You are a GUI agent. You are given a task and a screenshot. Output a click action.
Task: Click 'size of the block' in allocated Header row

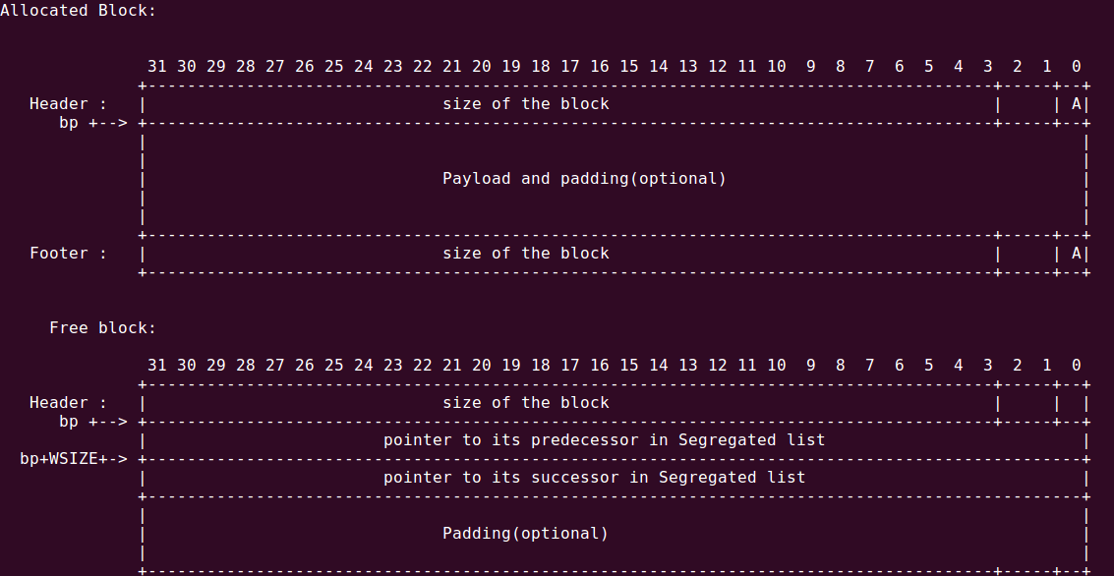click(526, 103)
